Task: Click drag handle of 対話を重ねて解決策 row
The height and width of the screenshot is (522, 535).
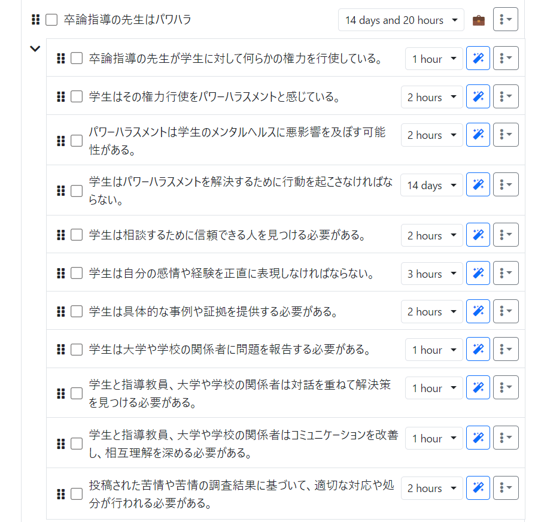Action: [60, 394]
